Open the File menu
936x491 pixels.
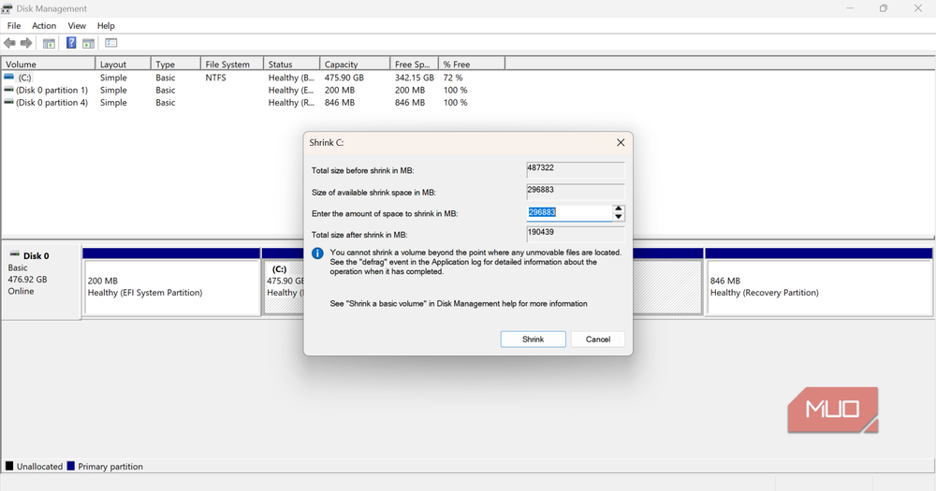point(14,25)
